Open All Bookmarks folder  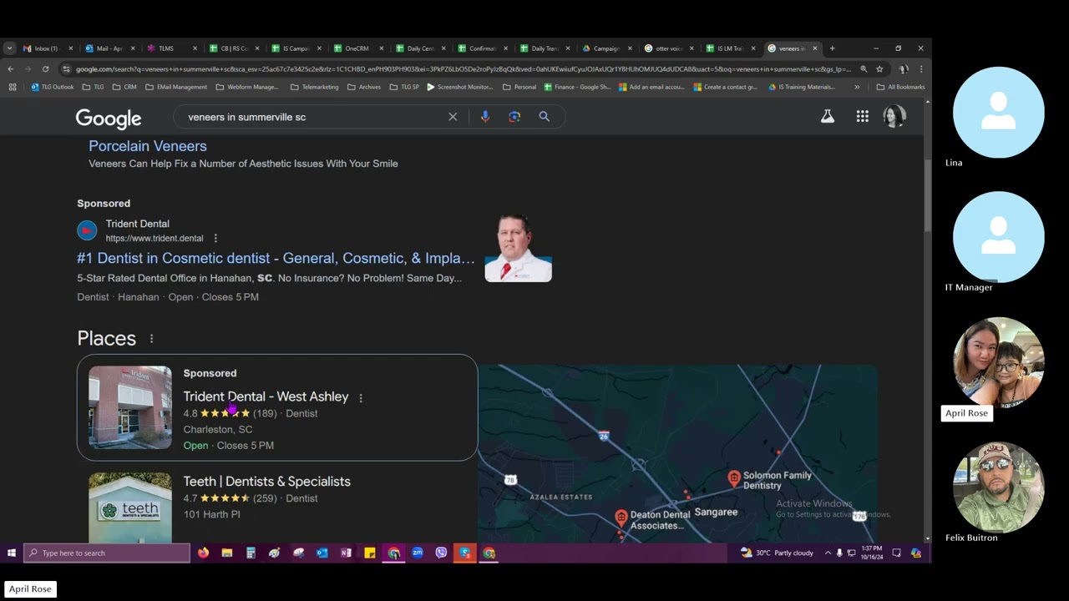click(900, 87)
